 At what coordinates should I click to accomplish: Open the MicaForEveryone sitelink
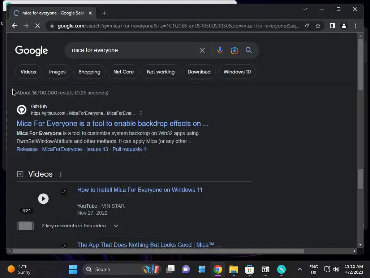(62, 149)
